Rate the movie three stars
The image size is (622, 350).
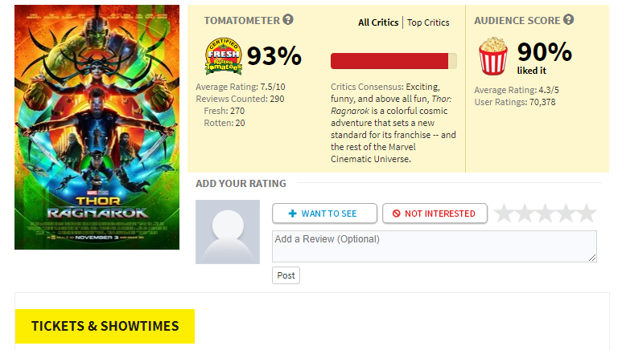[545, 214]
